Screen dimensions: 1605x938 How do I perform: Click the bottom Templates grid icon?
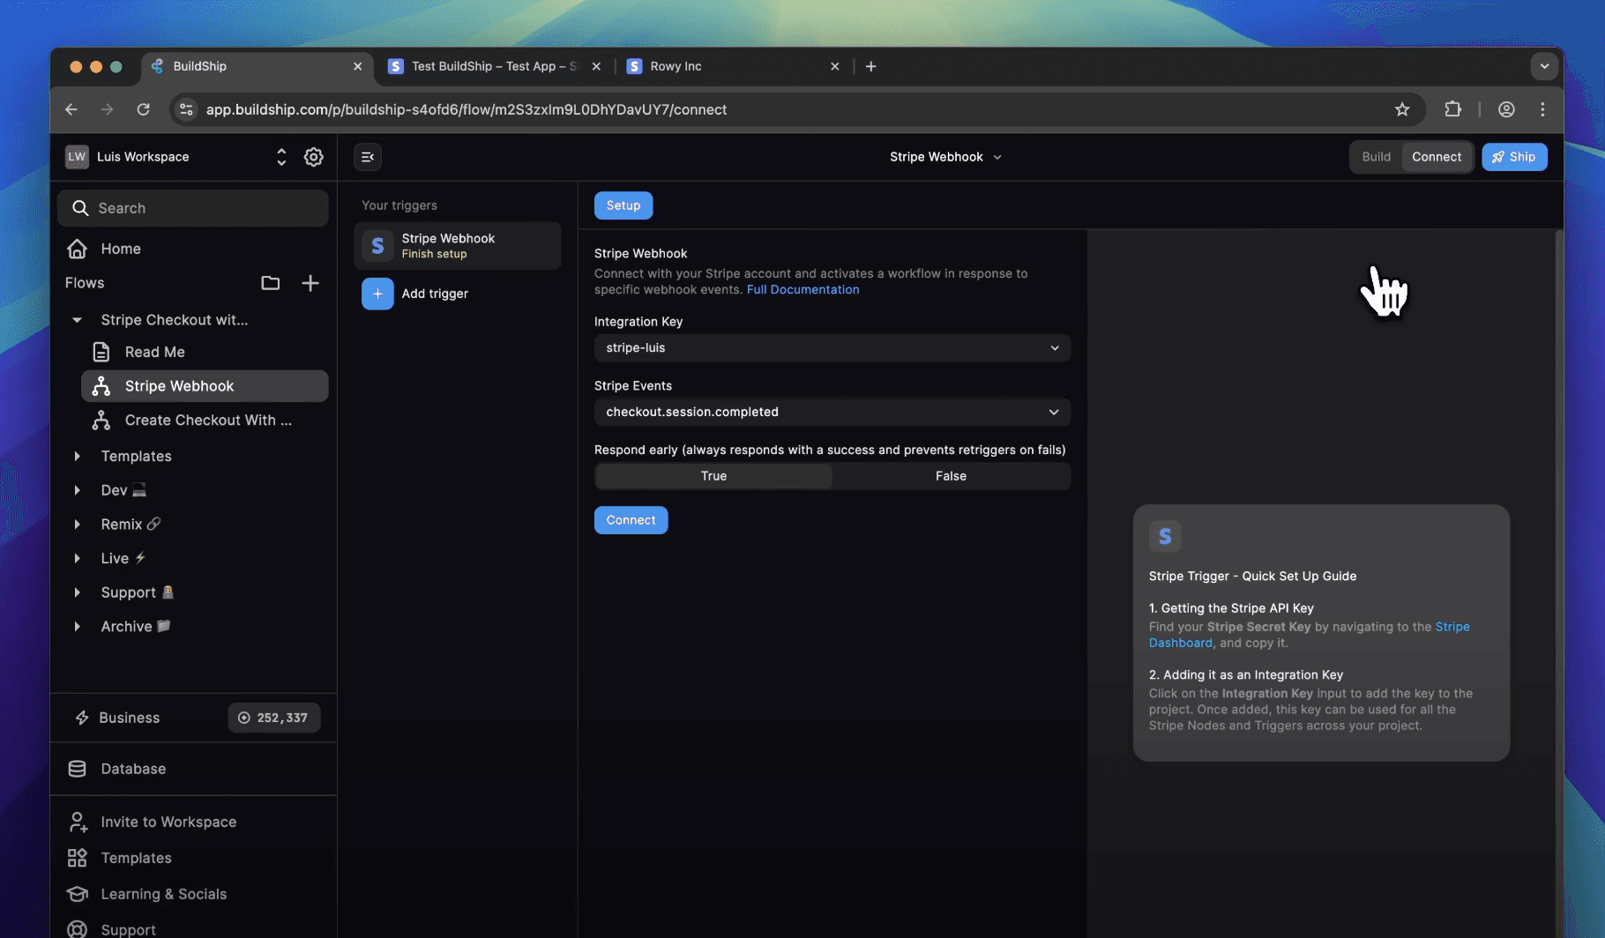(78, 858)
